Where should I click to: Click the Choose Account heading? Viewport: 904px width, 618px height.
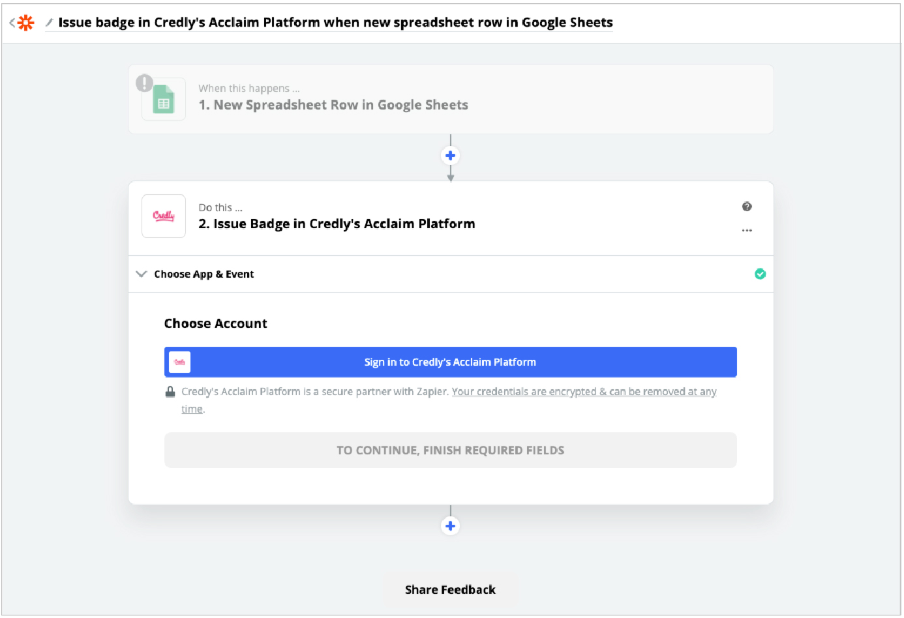click(216, 323)
